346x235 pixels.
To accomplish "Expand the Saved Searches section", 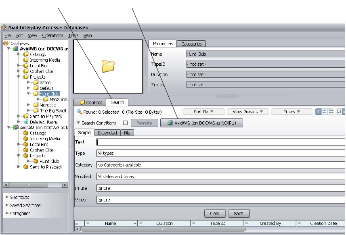I will 7,205.
